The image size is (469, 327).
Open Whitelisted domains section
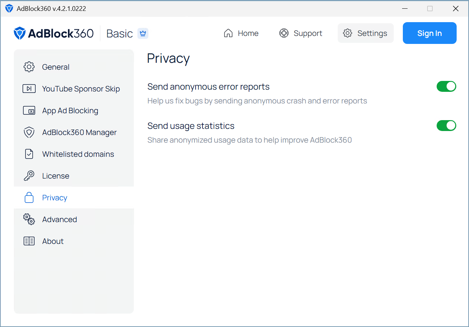[x=74, y=154]
